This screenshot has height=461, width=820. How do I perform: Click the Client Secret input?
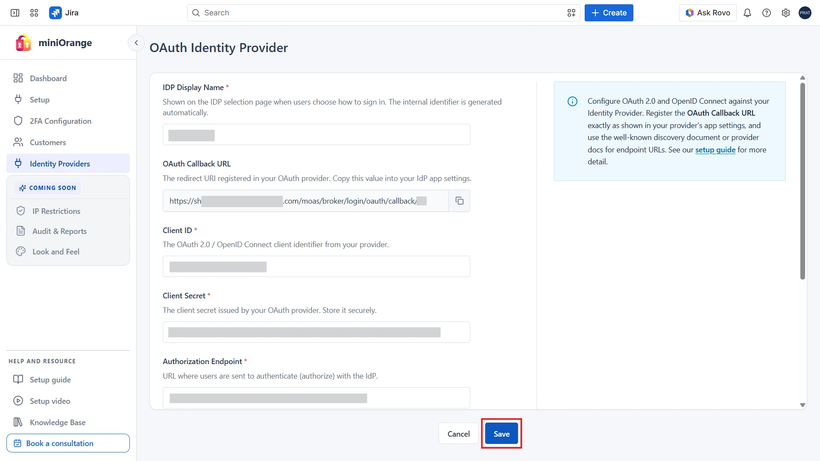(316, 332)
